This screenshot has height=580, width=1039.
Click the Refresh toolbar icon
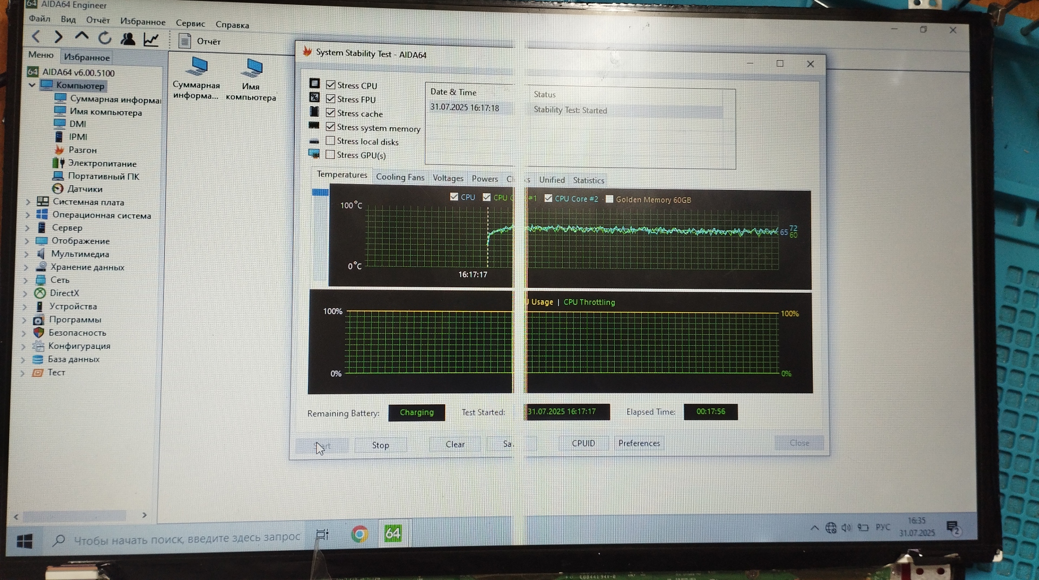pos(105,38)
